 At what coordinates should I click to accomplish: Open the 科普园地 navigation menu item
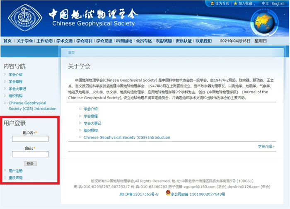click(124, 41)
